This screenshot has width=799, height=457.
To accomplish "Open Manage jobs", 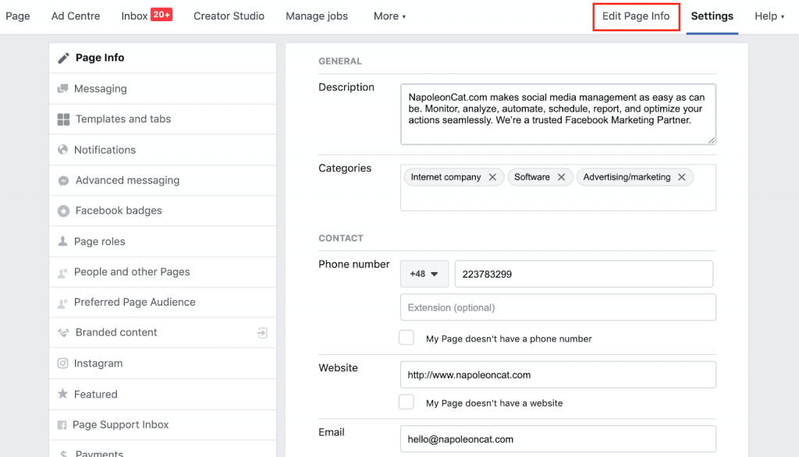I will [317, 16].
